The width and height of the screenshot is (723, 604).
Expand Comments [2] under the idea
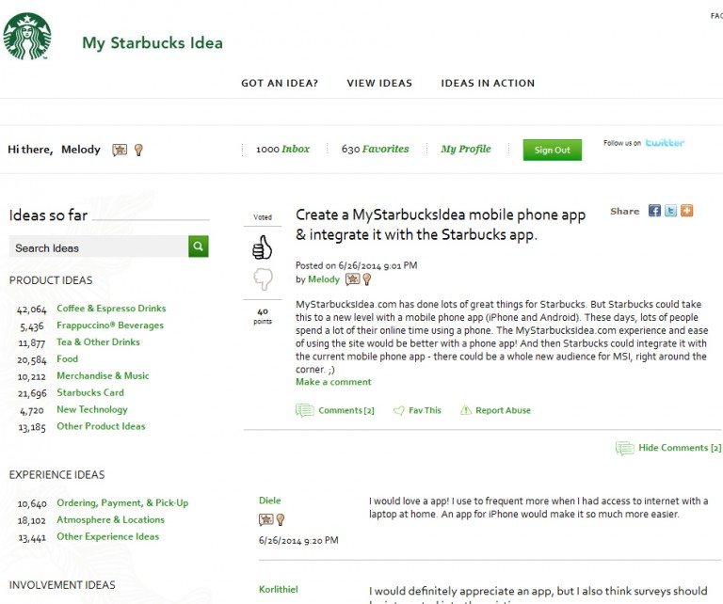pos(335,410)
